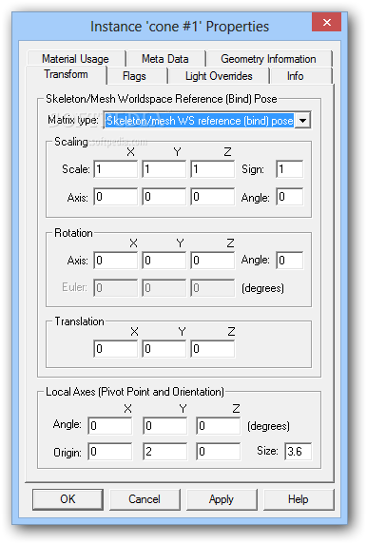Click the Scaling Axis X field
The width and height of the screenshot is (367, 544).
[x=115, y=197]
